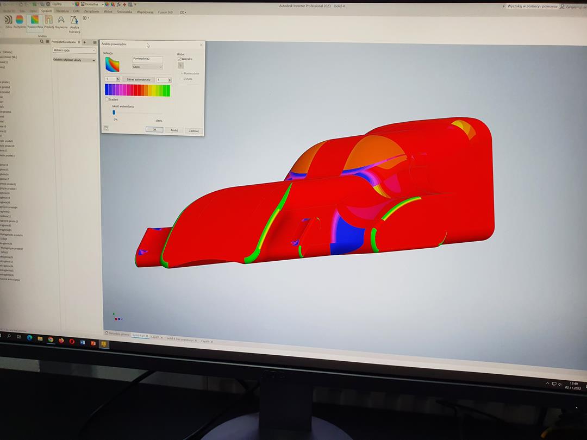This screenshot has width=587, height=440.
Task: Open File Explorer from the taskbar
Action: pyautogui.click(x=40, y=339)
